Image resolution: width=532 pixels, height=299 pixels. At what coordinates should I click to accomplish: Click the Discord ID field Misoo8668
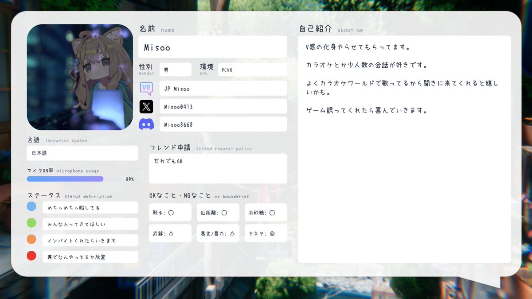coord(223,124)
